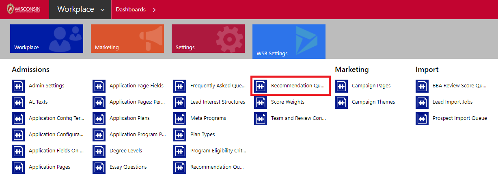Open the Prospect Import Queue link
498x178 pixels.
tap(459, 118)
